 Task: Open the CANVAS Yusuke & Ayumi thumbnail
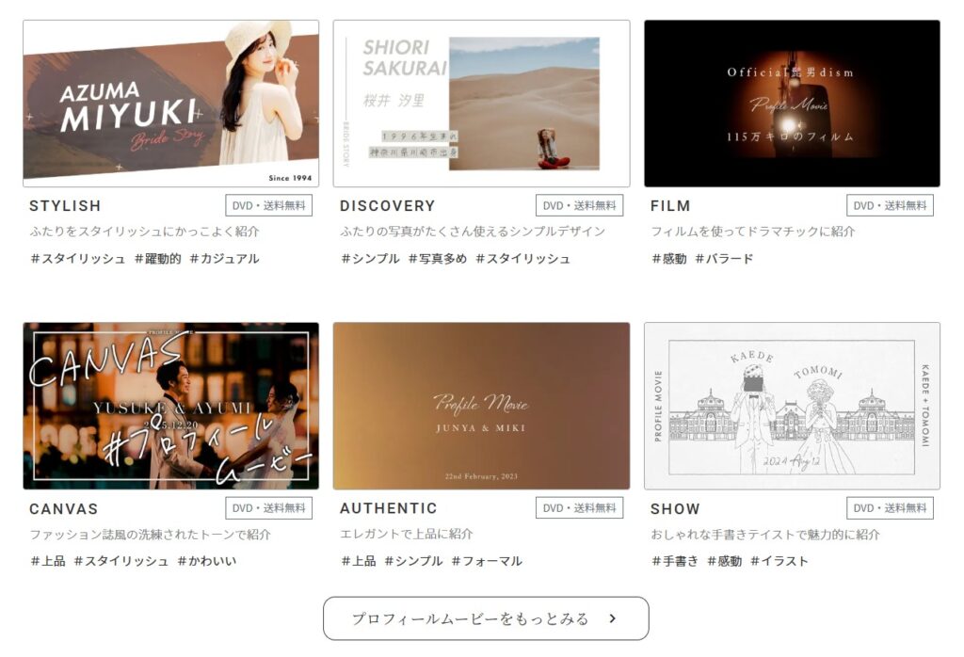coord(170,406)
